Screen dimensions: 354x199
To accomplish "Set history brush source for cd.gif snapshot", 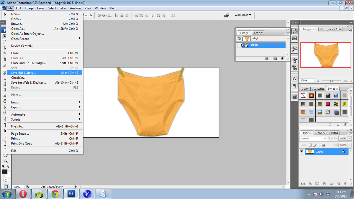I will (239, 39).
